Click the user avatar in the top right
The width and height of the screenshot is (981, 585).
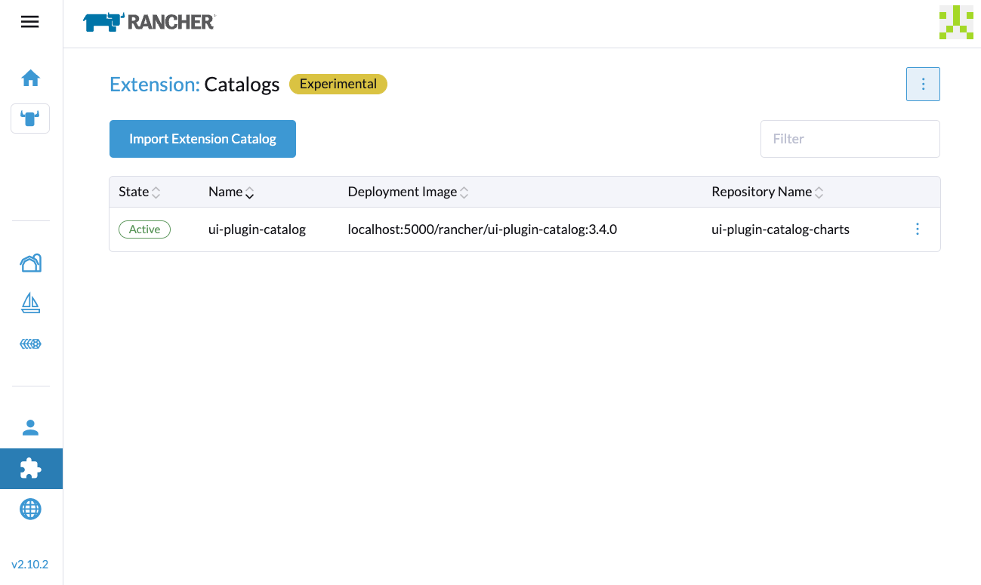[x=956, y=23]
